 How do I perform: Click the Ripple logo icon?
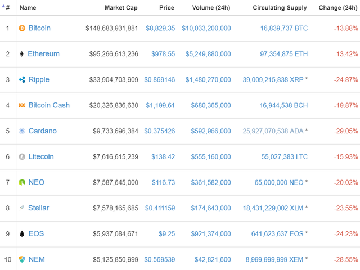tap(22, 80)
